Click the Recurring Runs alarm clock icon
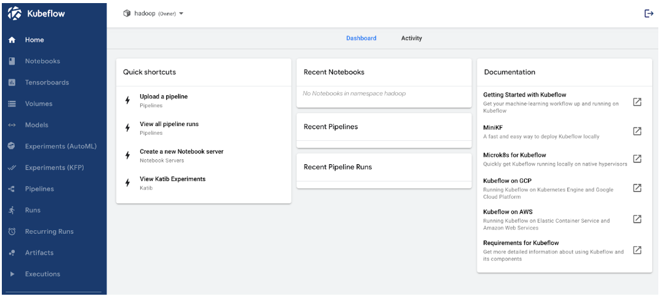Screen dimensions: 662x299 click(x=12, y=231)
